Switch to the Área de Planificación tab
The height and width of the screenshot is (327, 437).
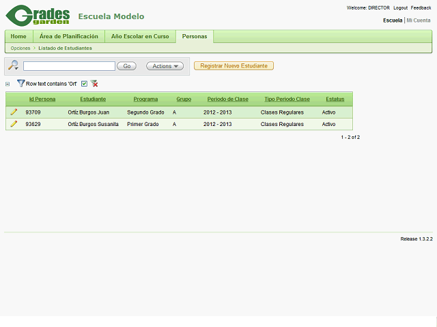point(69,37)
